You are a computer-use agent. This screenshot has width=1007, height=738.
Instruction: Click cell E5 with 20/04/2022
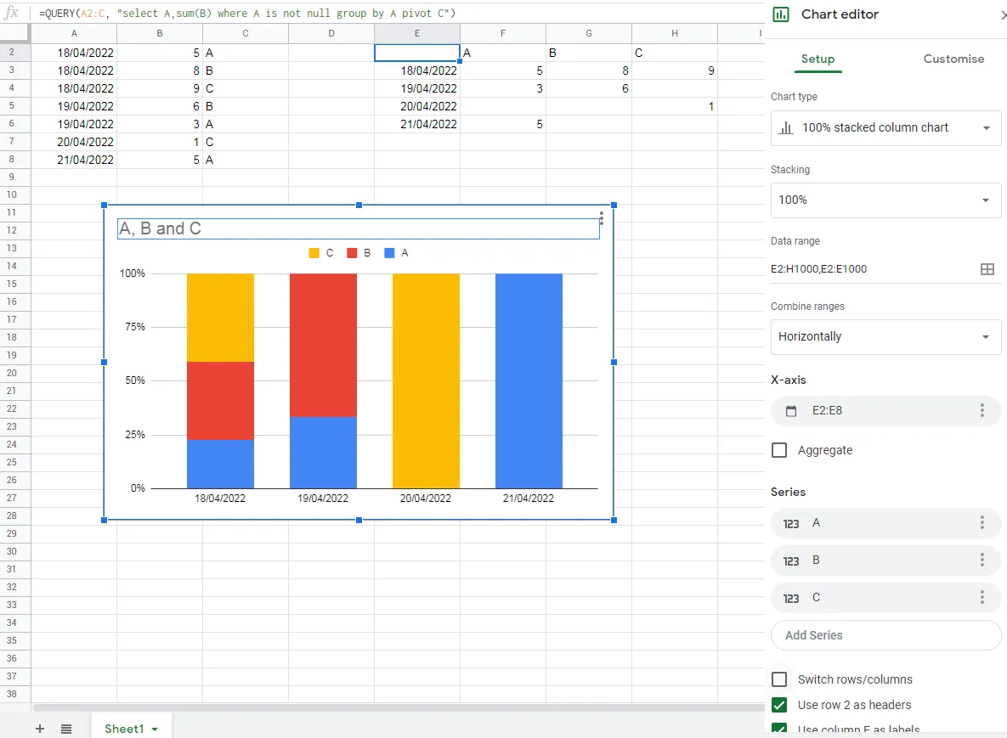tap(416, 106)
